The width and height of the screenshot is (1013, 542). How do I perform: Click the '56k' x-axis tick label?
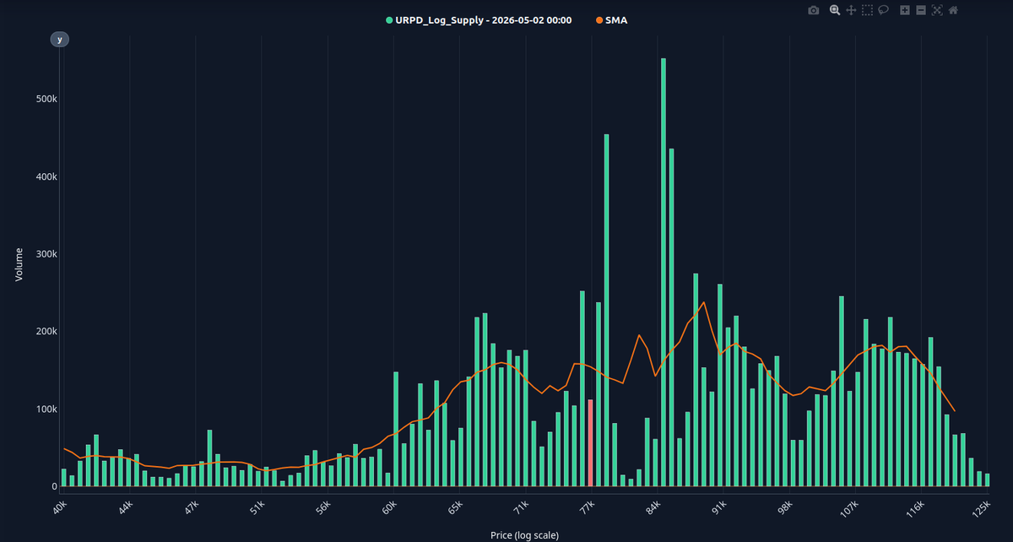(322, 508)
